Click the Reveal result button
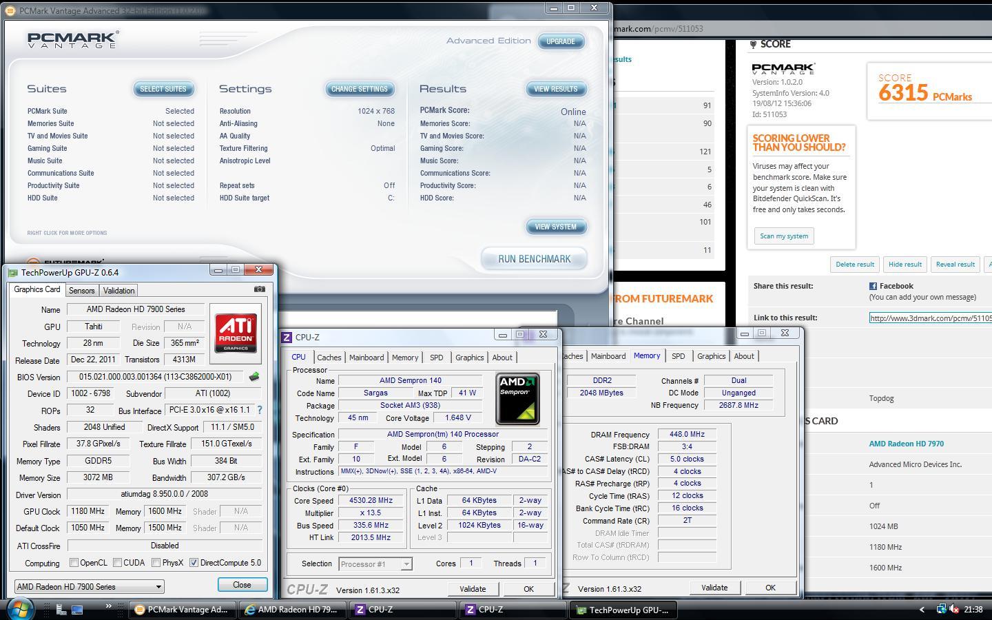Viewport: 992px width, 620px height. coord(955,265)
